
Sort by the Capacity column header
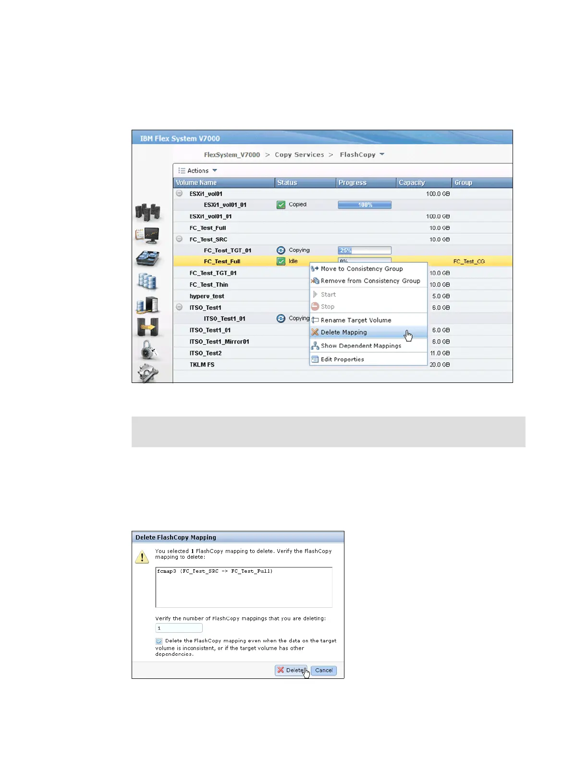(x=424, y=183)
